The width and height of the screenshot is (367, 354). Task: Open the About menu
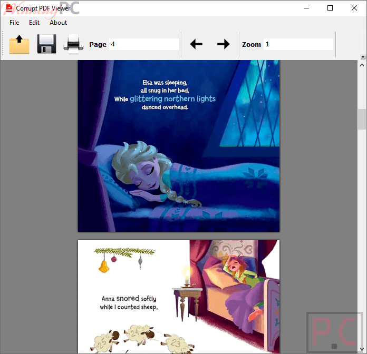coord(59,23)
